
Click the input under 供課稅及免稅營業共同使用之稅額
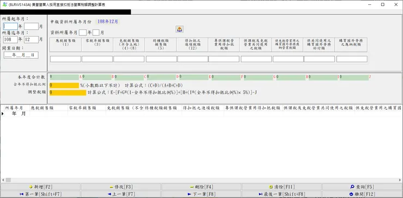[x=257, y=59]
